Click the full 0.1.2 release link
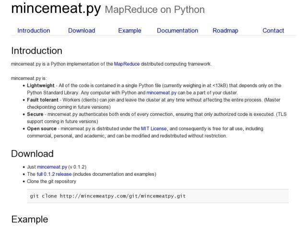 coord(54,174)
